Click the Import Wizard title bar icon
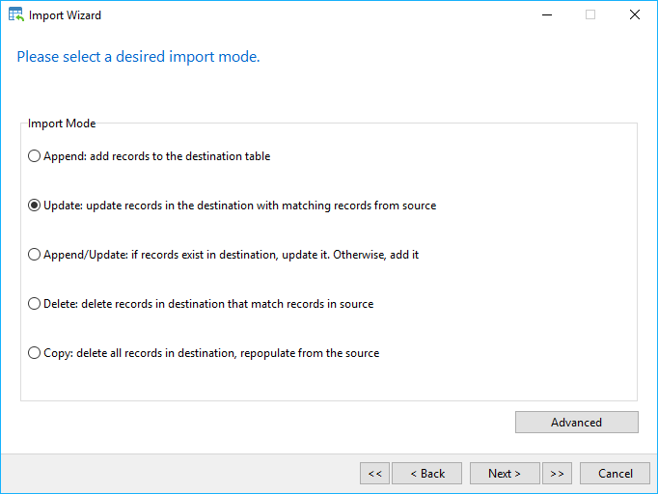This screenshot has width=658, height=494. [x=16, y=14]
